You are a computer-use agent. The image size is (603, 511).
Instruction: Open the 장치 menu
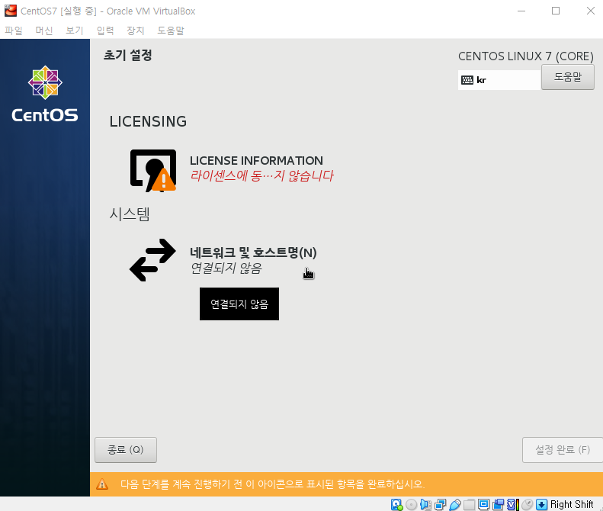[136, 31]
